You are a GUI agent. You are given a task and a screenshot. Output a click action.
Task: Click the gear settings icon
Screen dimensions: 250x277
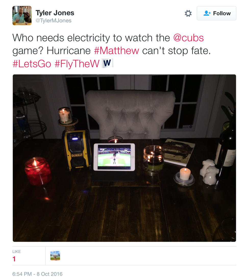188,14
